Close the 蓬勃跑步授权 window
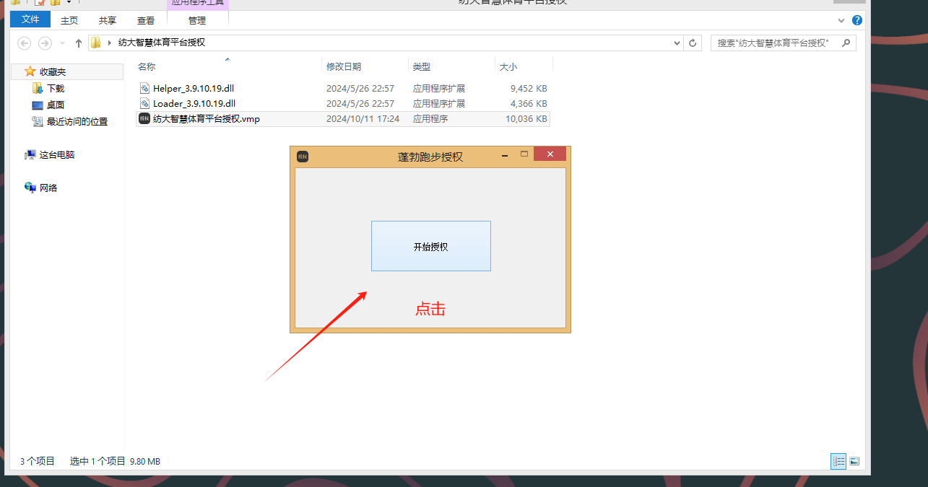The width and height of the screenshot is (928, 487). pos(550,154)
